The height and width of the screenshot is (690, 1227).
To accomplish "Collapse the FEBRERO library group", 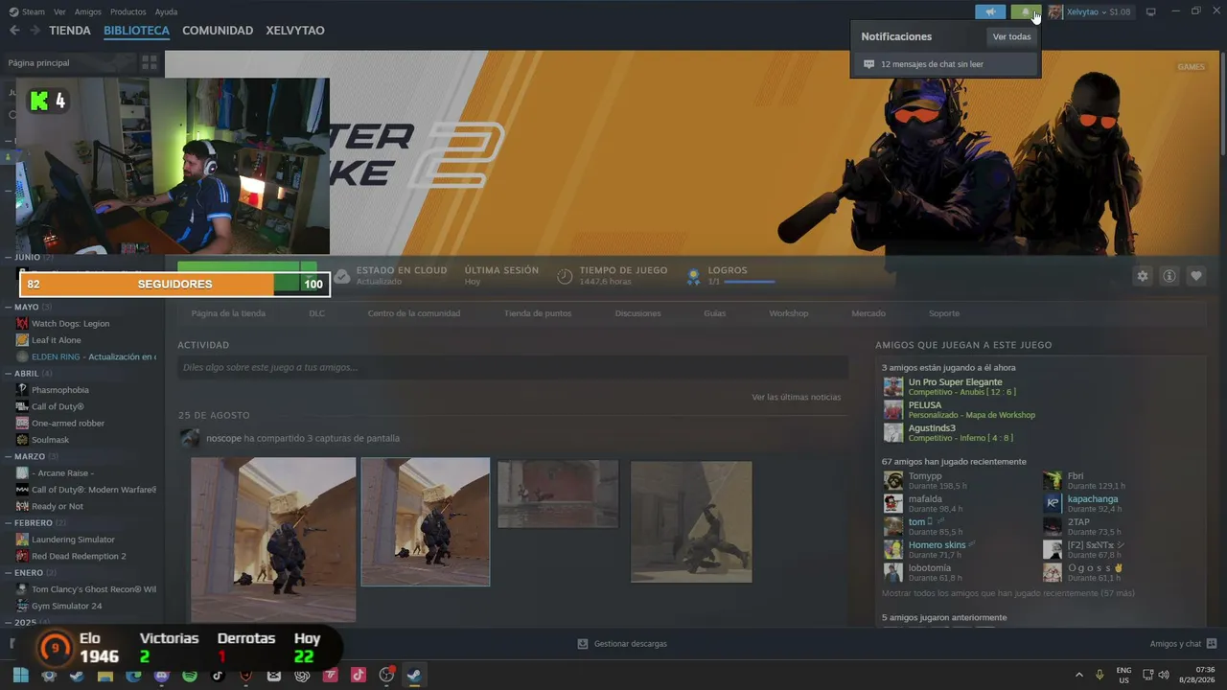I will 8,523.
